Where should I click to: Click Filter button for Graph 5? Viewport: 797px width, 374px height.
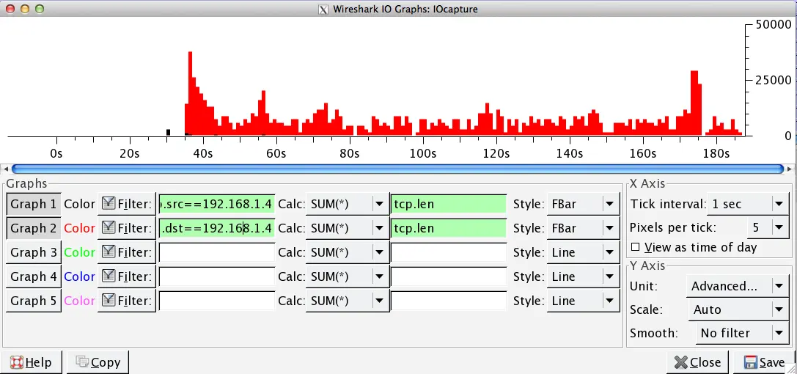(127, 301)
